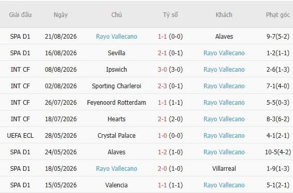
Task: Click UEFA ECL league label
Action: coord(20,136)
